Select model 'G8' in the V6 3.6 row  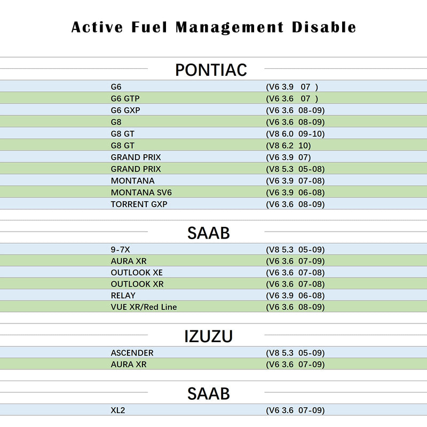coord(116,122)
